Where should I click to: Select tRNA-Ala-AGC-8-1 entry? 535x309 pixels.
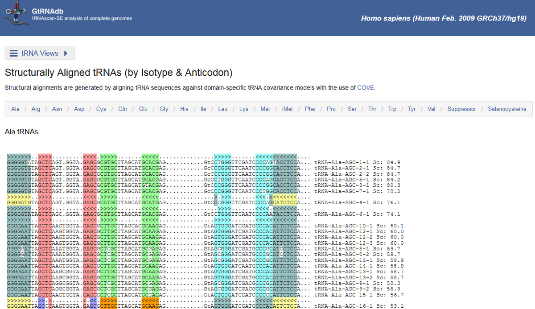342,248
